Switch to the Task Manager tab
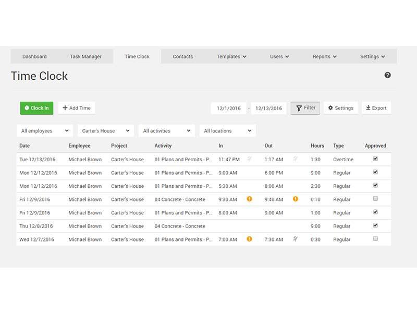Image resolution: width=417 pixels, height=313 pixels. [85, 56]
